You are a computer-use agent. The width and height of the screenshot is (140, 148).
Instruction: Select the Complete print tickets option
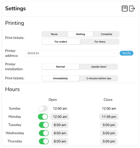click(106, 34)
